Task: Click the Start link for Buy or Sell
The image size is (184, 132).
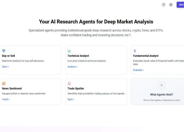Action: click(6, 67)
